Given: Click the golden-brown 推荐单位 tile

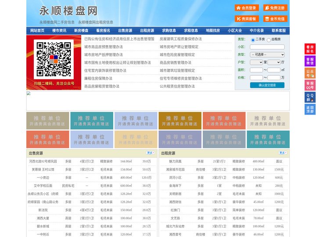Looking at the screenshot, I should pos(180,121).
